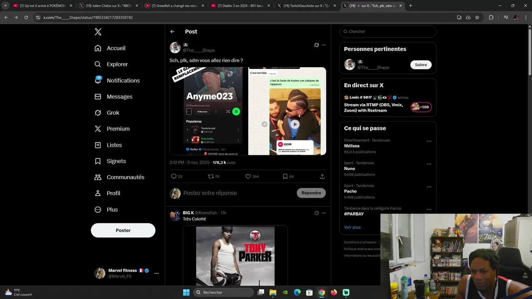
Task: Open File Explorer from taskbar
Action: pos(273,292)
